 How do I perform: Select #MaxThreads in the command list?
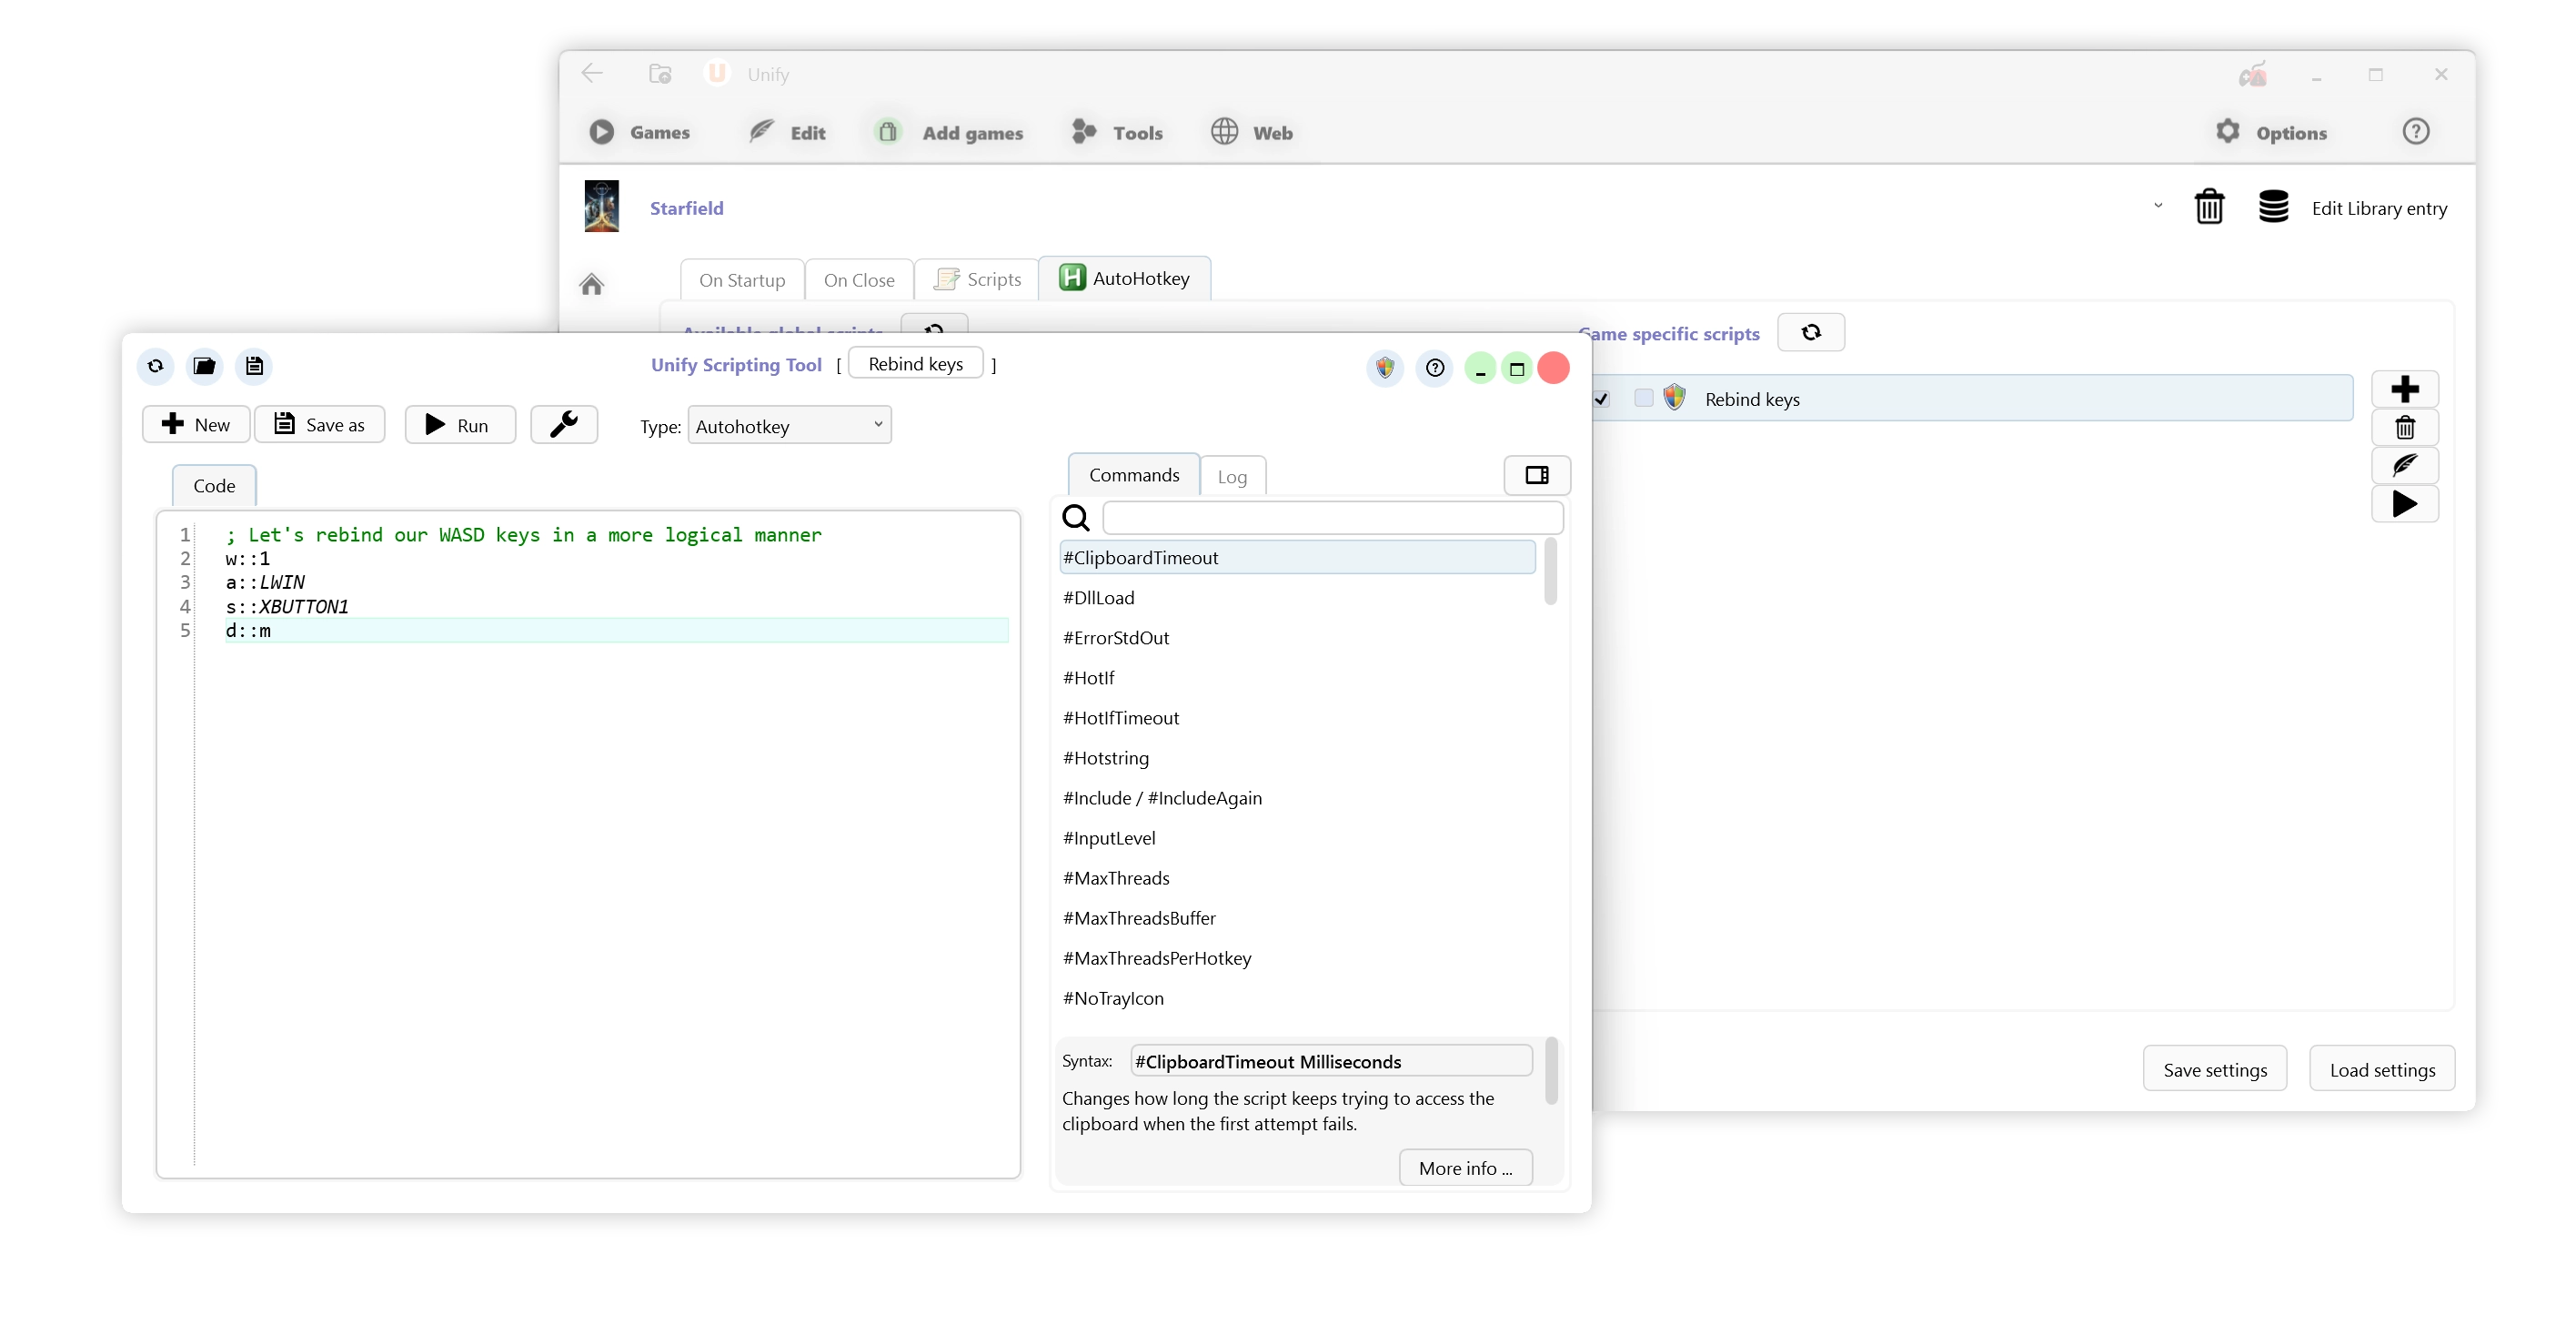(x=1116, y=877)
